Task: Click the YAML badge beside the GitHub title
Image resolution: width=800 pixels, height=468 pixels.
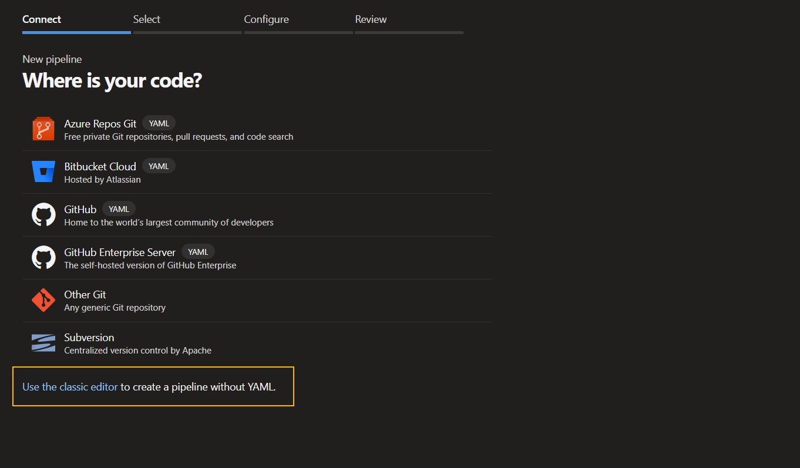Action: 119,209
